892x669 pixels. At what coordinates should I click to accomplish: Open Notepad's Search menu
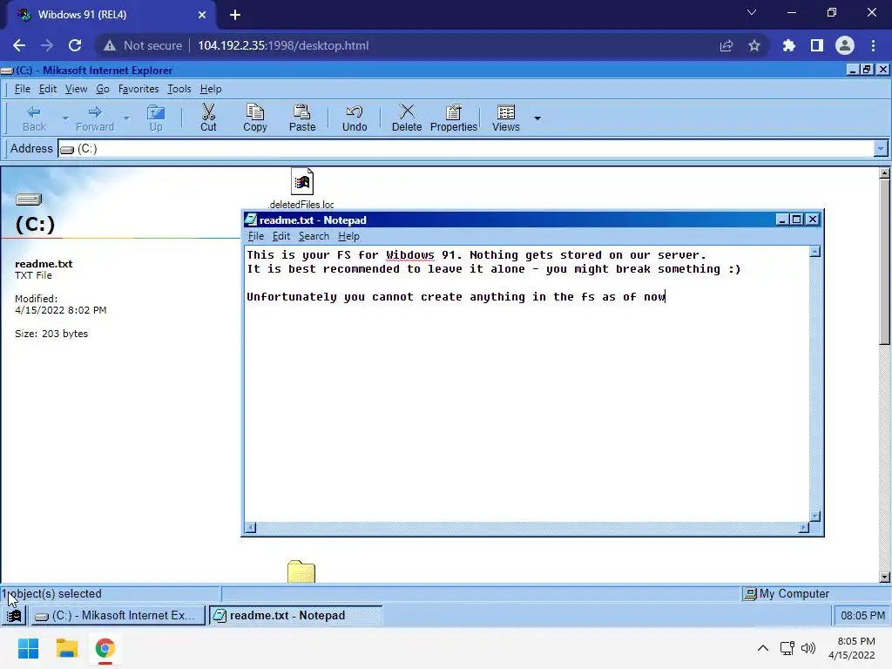[314, 236]
